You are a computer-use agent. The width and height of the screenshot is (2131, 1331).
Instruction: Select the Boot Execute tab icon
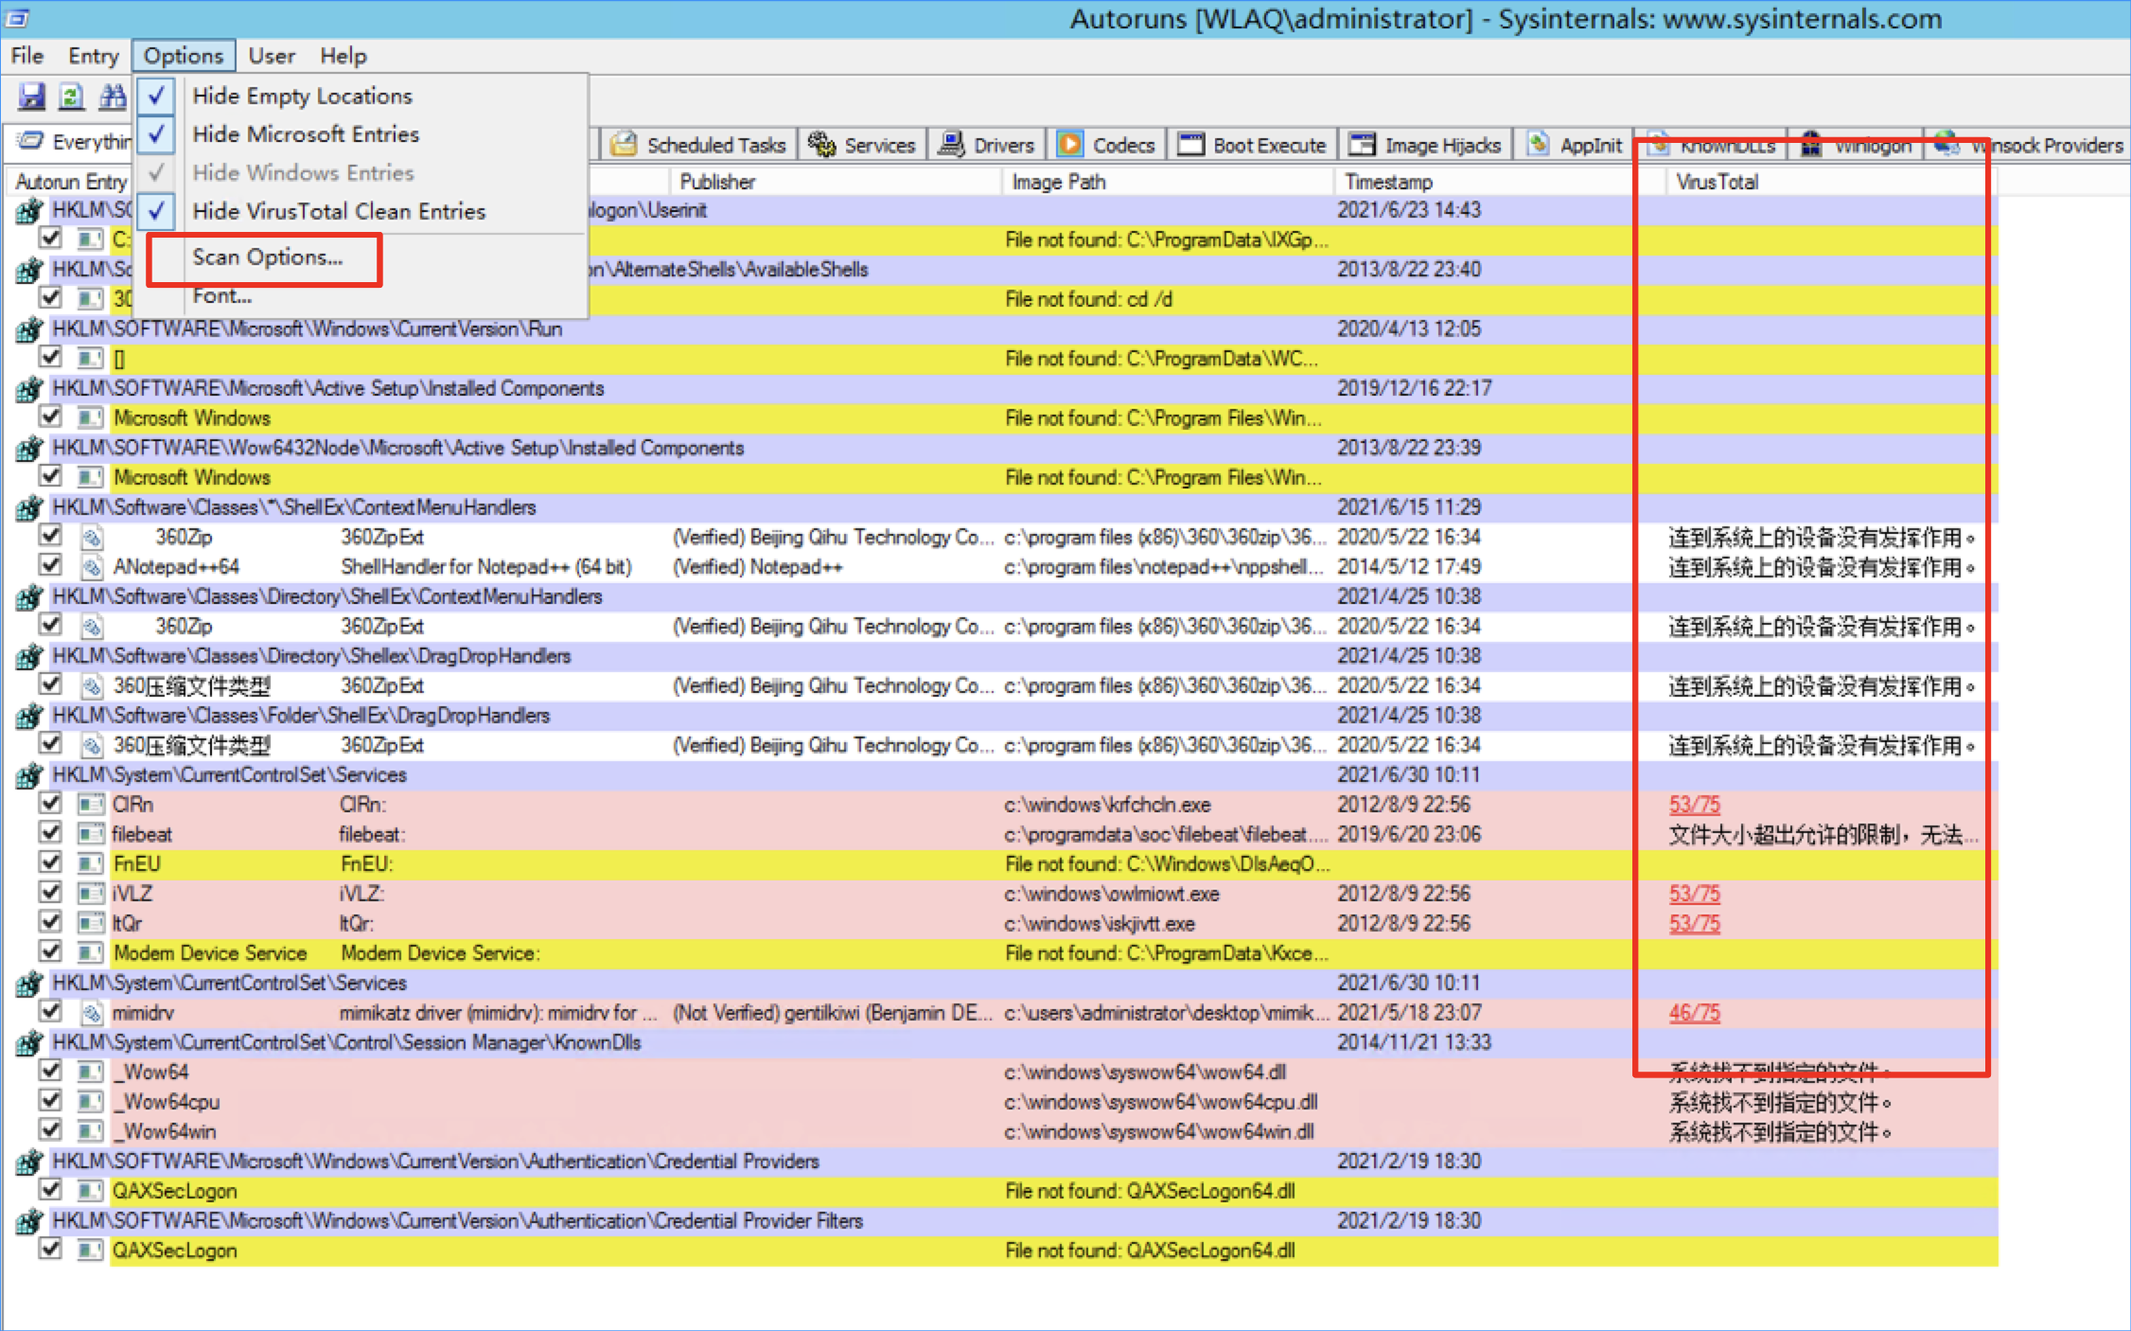tap(1190, 144)
